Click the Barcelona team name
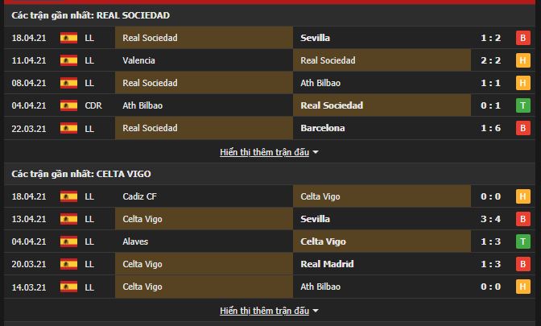The height and width of the screenshot is (326, 541). pos(323,128)
